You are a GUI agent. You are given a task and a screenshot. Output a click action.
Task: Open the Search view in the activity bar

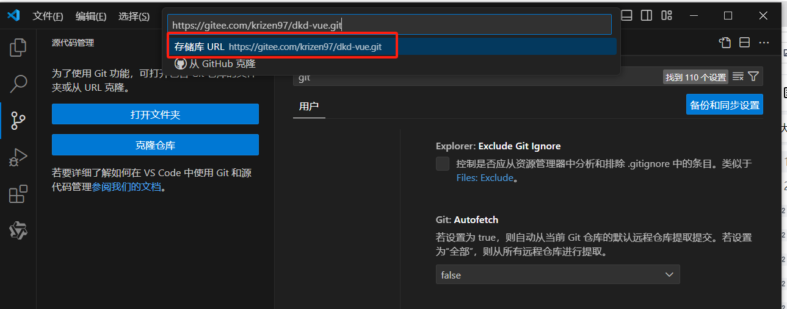(x=18, y=83)
